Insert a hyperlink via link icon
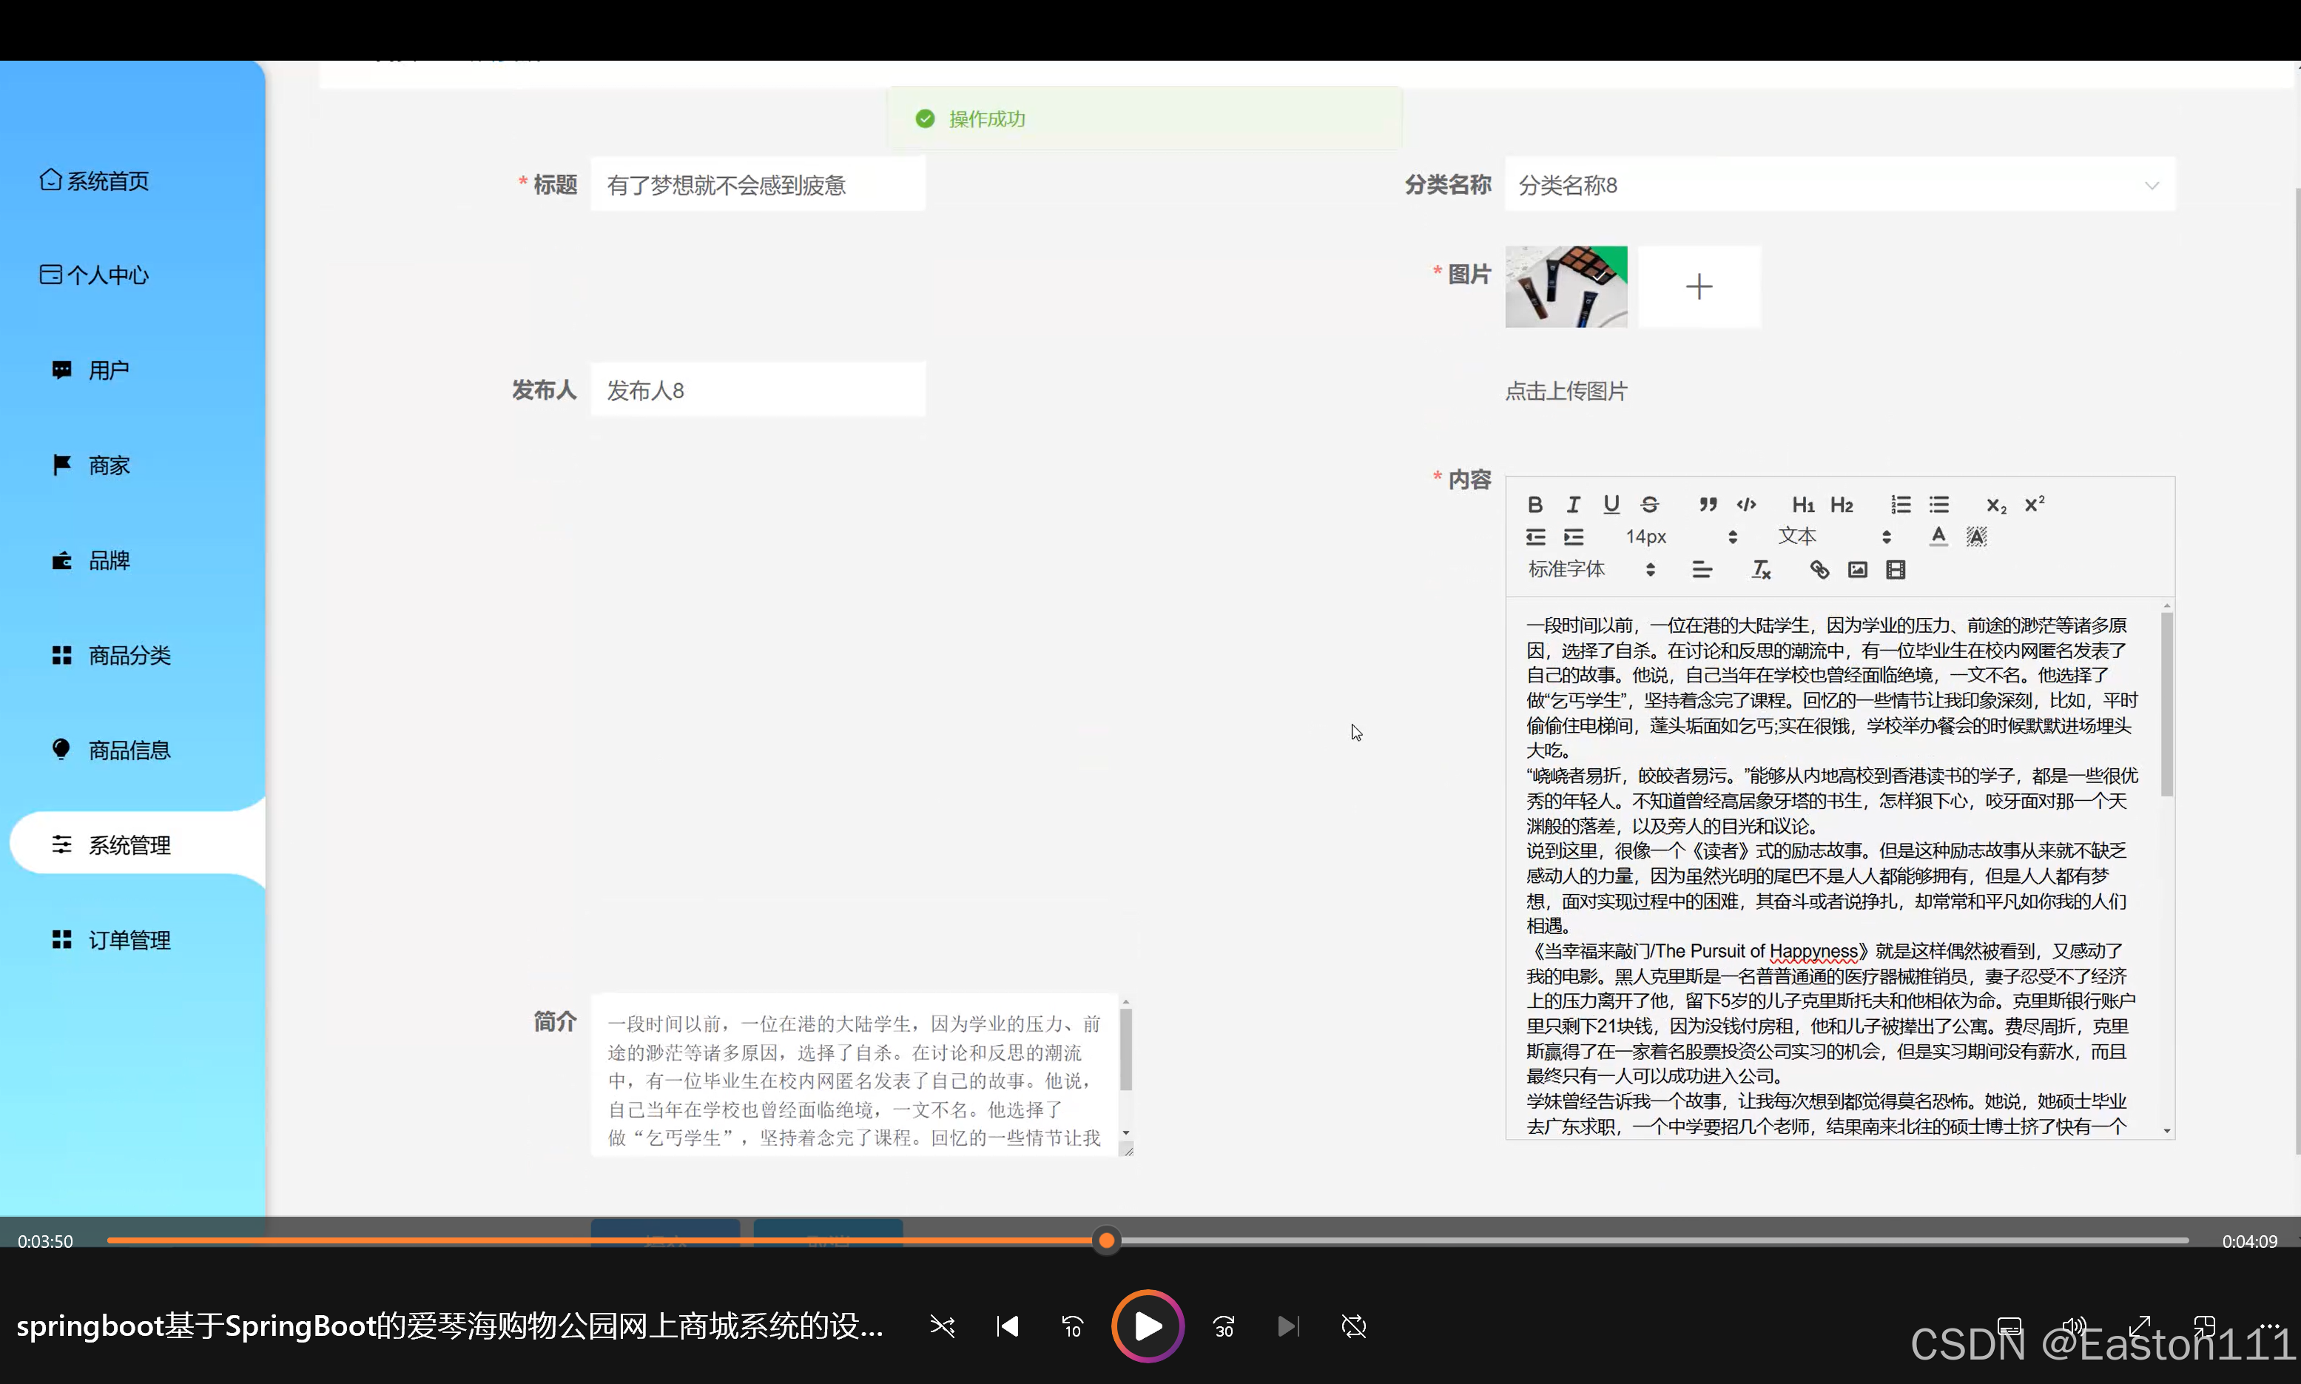2301x1384 pixels. tap(1819, 570)
